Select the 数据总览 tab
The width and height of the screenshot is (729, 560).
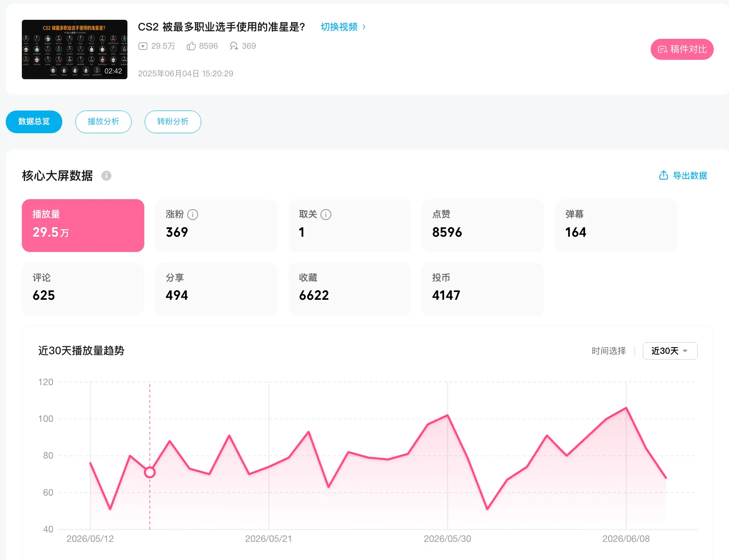(34, 122)
